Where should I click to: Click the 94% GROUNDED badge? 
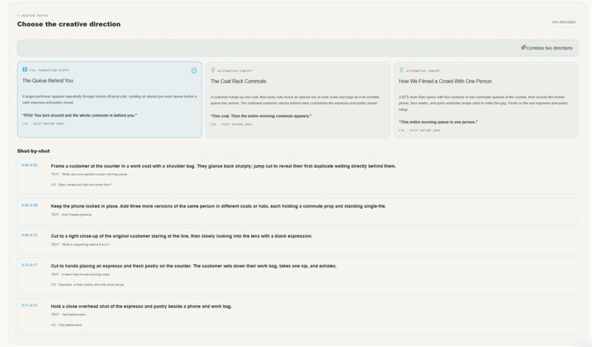tap(563, 22)
